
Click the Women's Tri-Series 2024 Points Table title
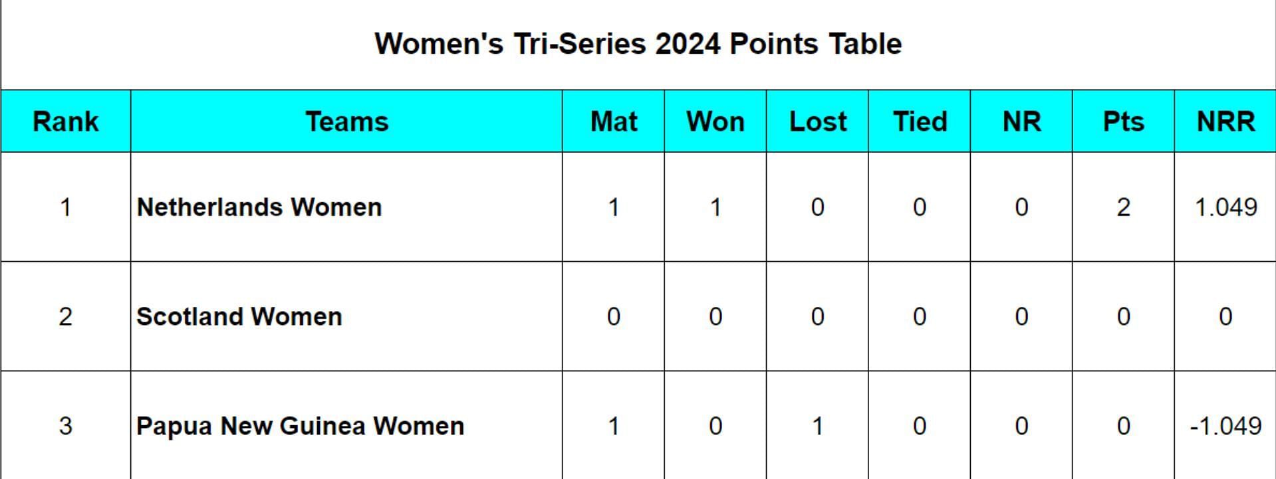[x=638, y=44]
